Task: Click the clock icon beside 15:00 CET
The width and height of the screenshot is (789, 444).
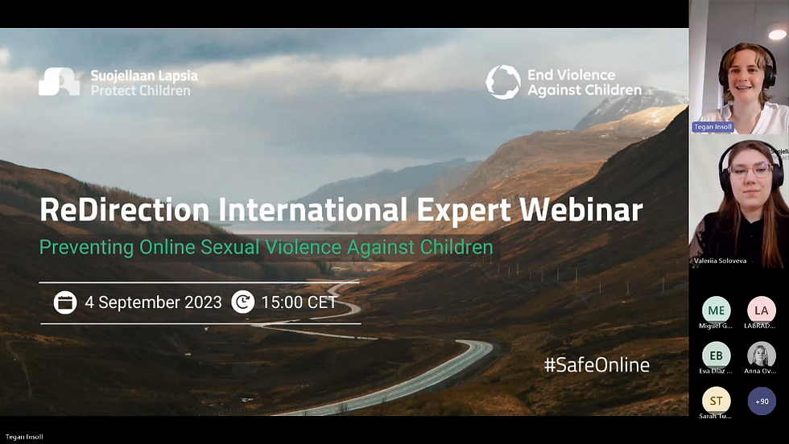Action: (242, 302)
